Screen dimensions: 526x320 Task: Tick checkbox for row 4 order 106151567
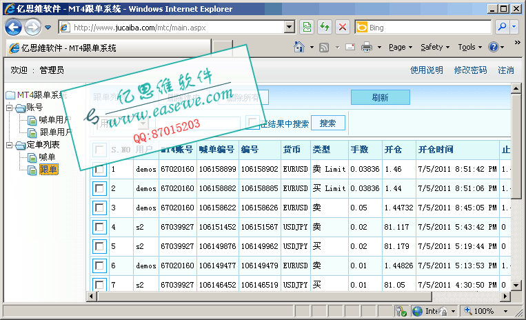100,227
